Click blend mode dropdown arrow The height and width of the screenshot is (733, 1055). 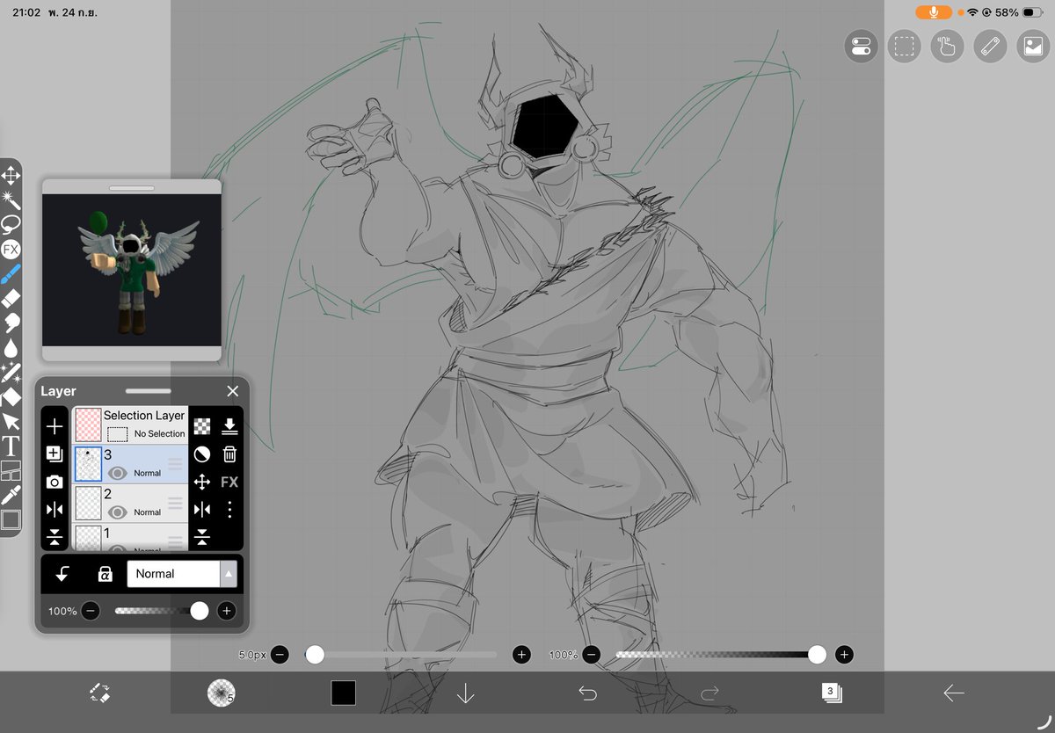(x=229, y=574)
